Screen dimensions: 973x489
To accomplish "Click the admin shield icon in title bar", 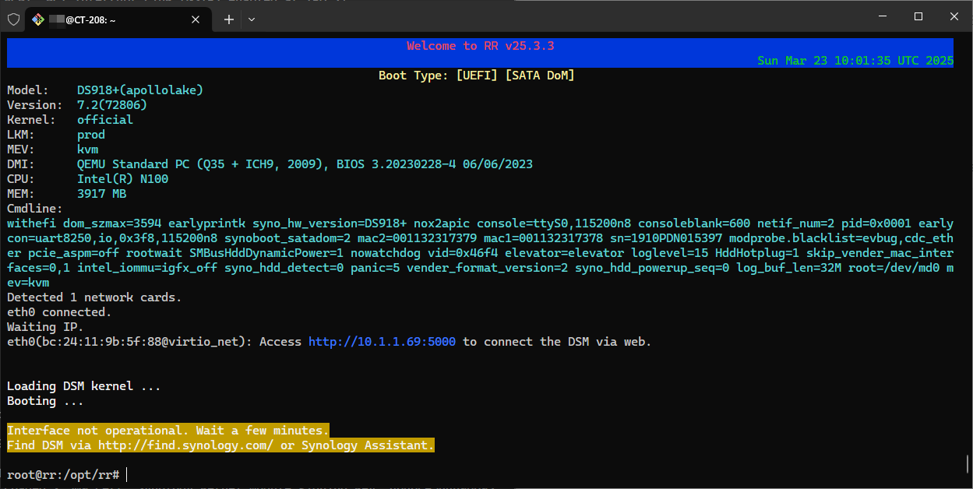I will click(x=13, y=20).
